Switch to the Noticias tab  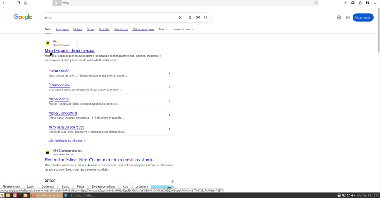pos(104,29)
